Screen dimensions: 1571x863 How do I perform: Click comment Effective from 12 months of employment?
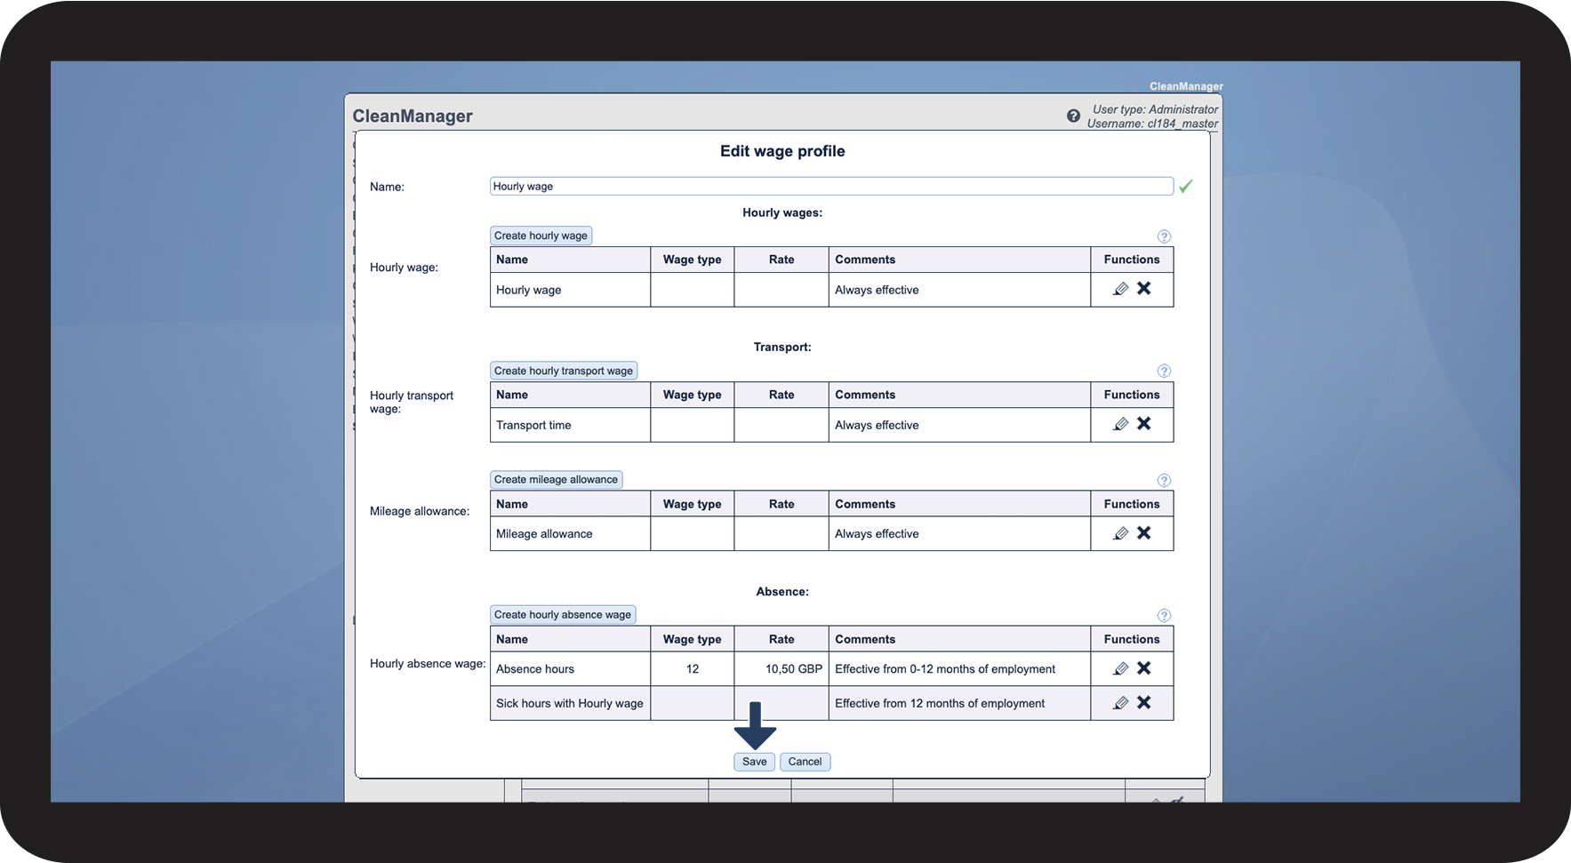pos(940,703)
